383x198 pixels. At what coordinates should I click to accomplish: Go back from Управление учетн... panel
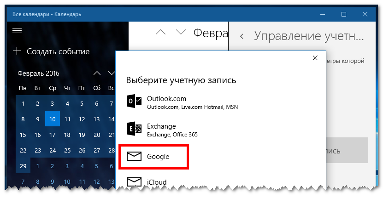click(242, 37)
